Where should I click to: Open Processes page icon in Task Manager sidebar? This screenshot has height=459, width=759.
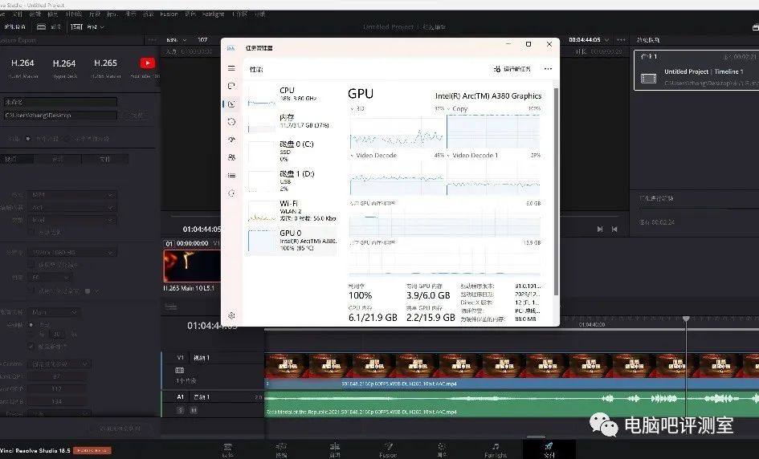pyautogui.click(x=231, y=86)
